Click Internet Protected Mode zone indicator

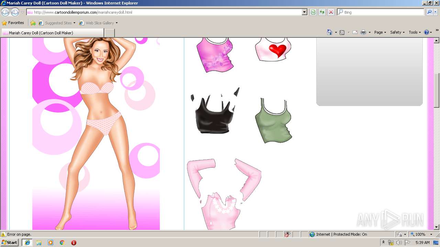[x=338, y=234]
